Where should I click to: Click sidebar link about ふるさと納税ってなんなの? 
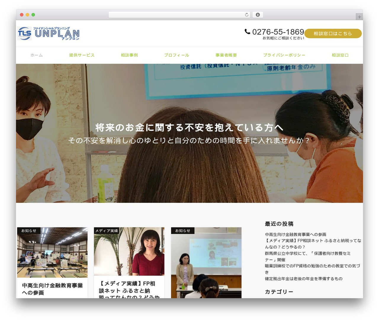point(313,244)
